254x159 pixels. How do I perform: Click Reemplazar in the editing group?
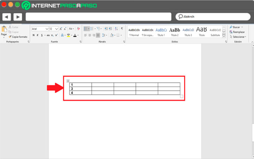237,32
